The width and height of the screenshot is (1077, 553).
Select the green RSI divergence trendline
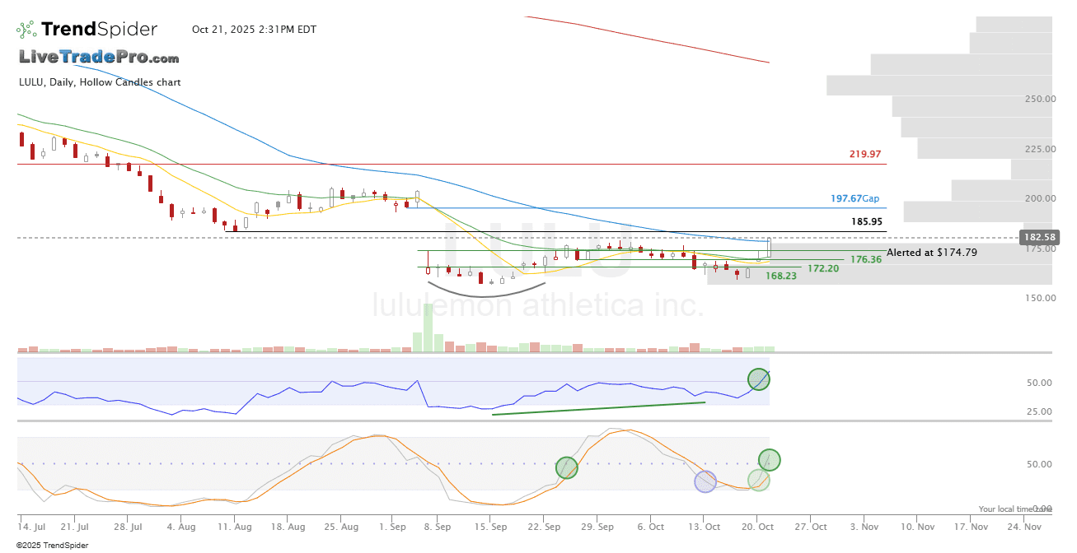click(x=598, y=408)
